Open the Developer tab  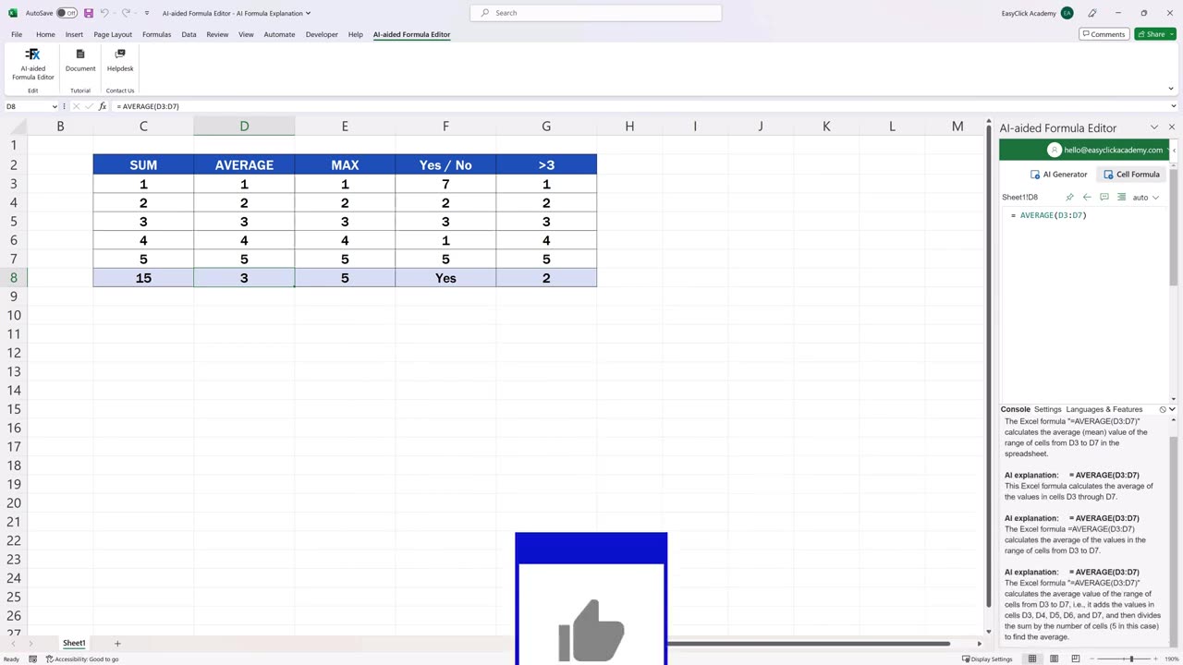click(x=322, y=34)
